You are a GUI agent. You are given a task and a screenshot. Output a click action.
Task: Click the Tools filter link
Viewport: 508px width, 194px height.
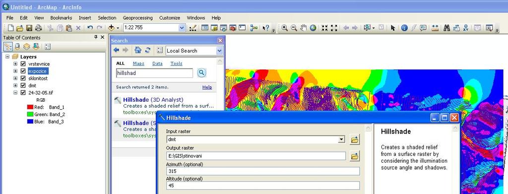[177, 64]
